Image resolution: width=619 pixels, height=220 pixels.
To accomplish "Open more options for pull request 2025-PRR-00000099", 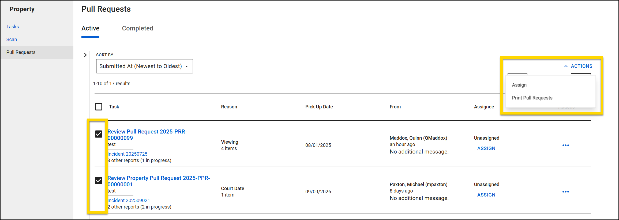I will pos(565,145).
